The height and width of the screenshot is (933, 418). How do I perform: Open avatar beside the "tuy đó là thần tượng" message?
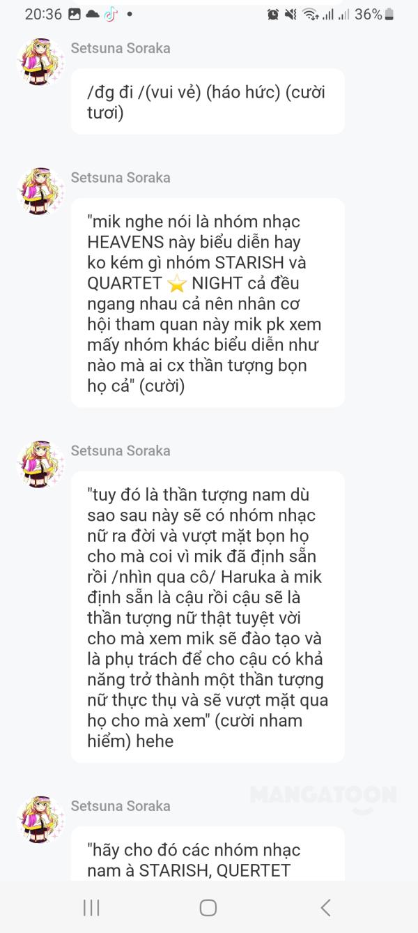40,464
